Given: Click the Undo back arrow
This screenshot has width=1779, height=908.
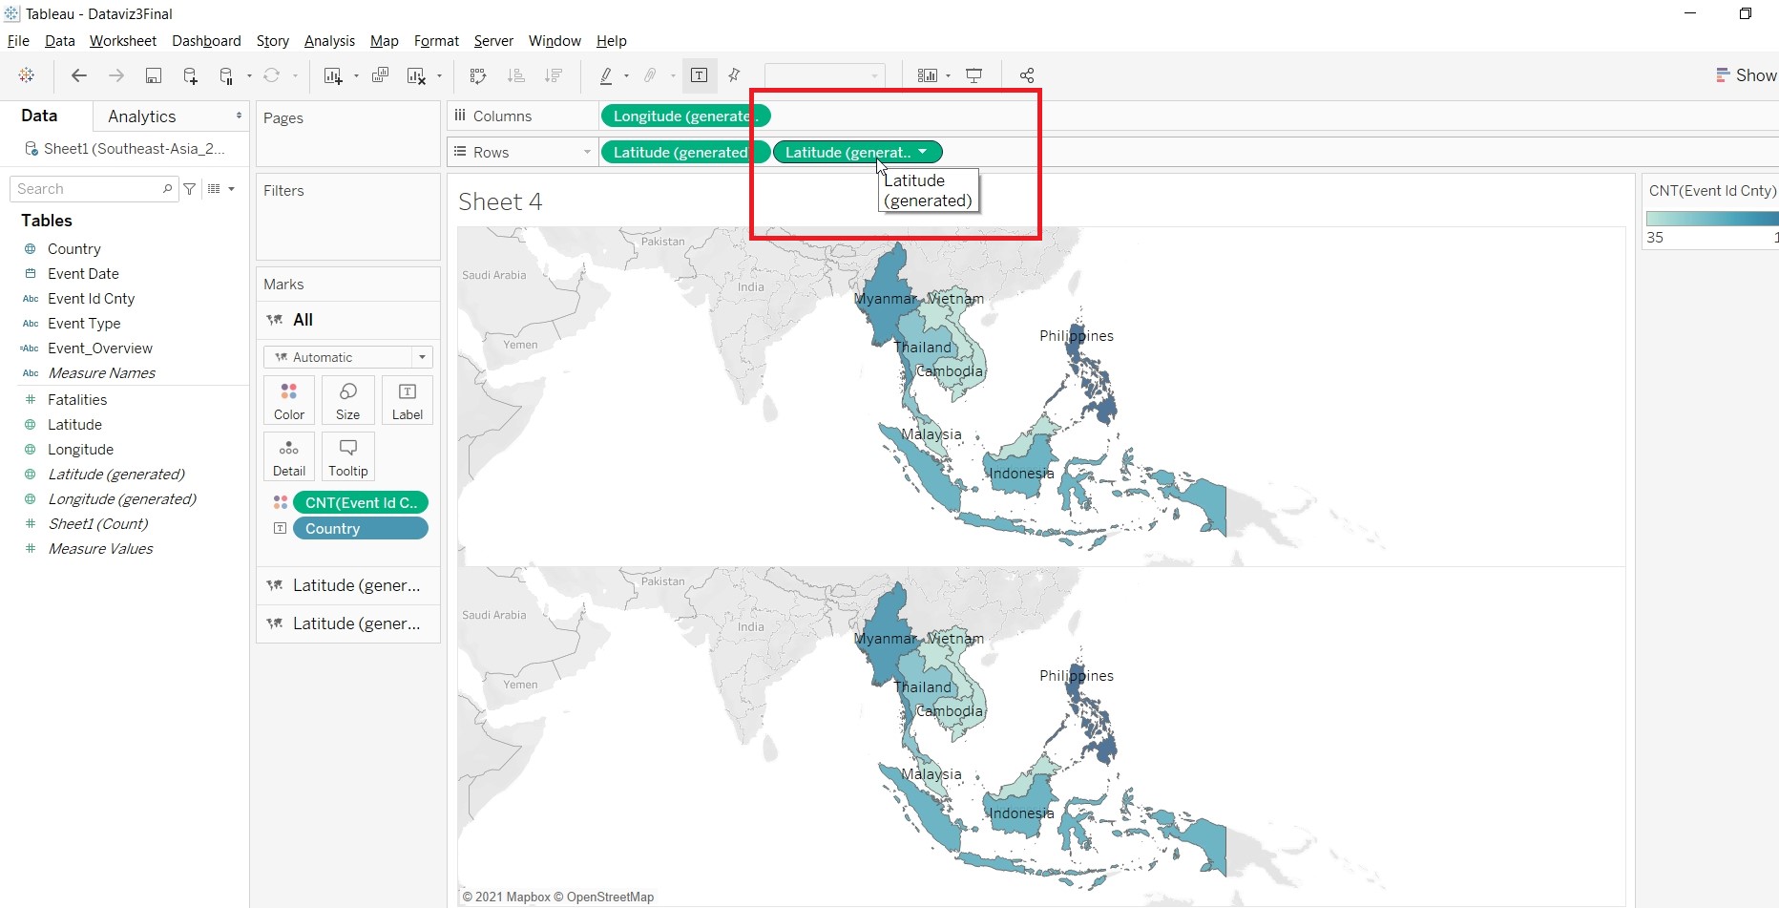Looking at the screenshot, I should click(79, 75).
